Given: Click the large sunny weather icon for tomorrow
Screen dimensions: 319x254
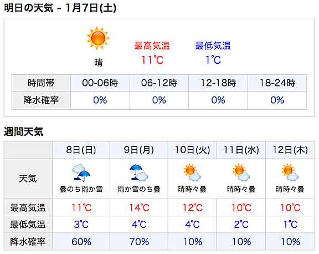Looking at the screenshot, I should (98, 38).
